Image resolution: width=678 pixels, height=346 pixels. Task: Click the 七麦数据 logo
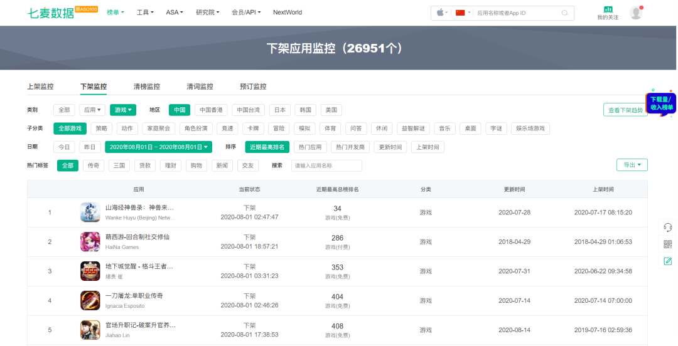[x=50, y=13]
